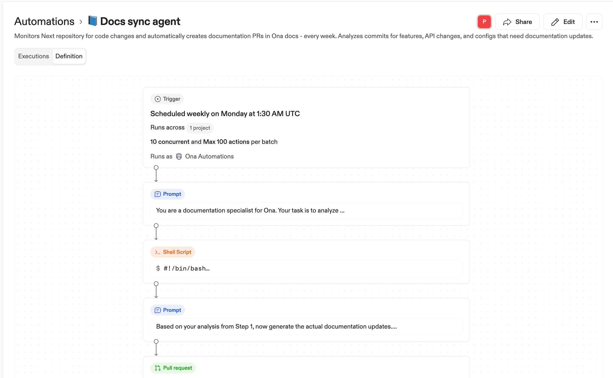The image size is (613, 378).
Task: Click the Shell Script terminal icon
Action: pyautogui.click(x=157, y=252)
